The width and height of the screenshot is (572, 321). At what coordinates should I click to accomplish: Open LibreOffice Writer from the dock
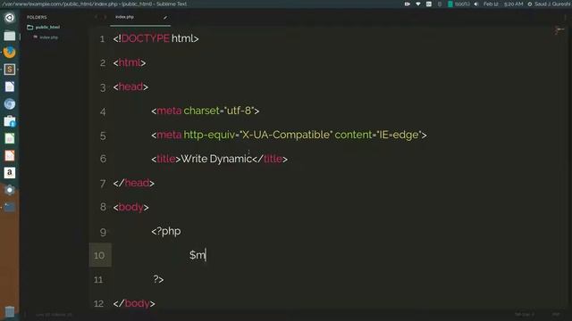click(10, 86)
